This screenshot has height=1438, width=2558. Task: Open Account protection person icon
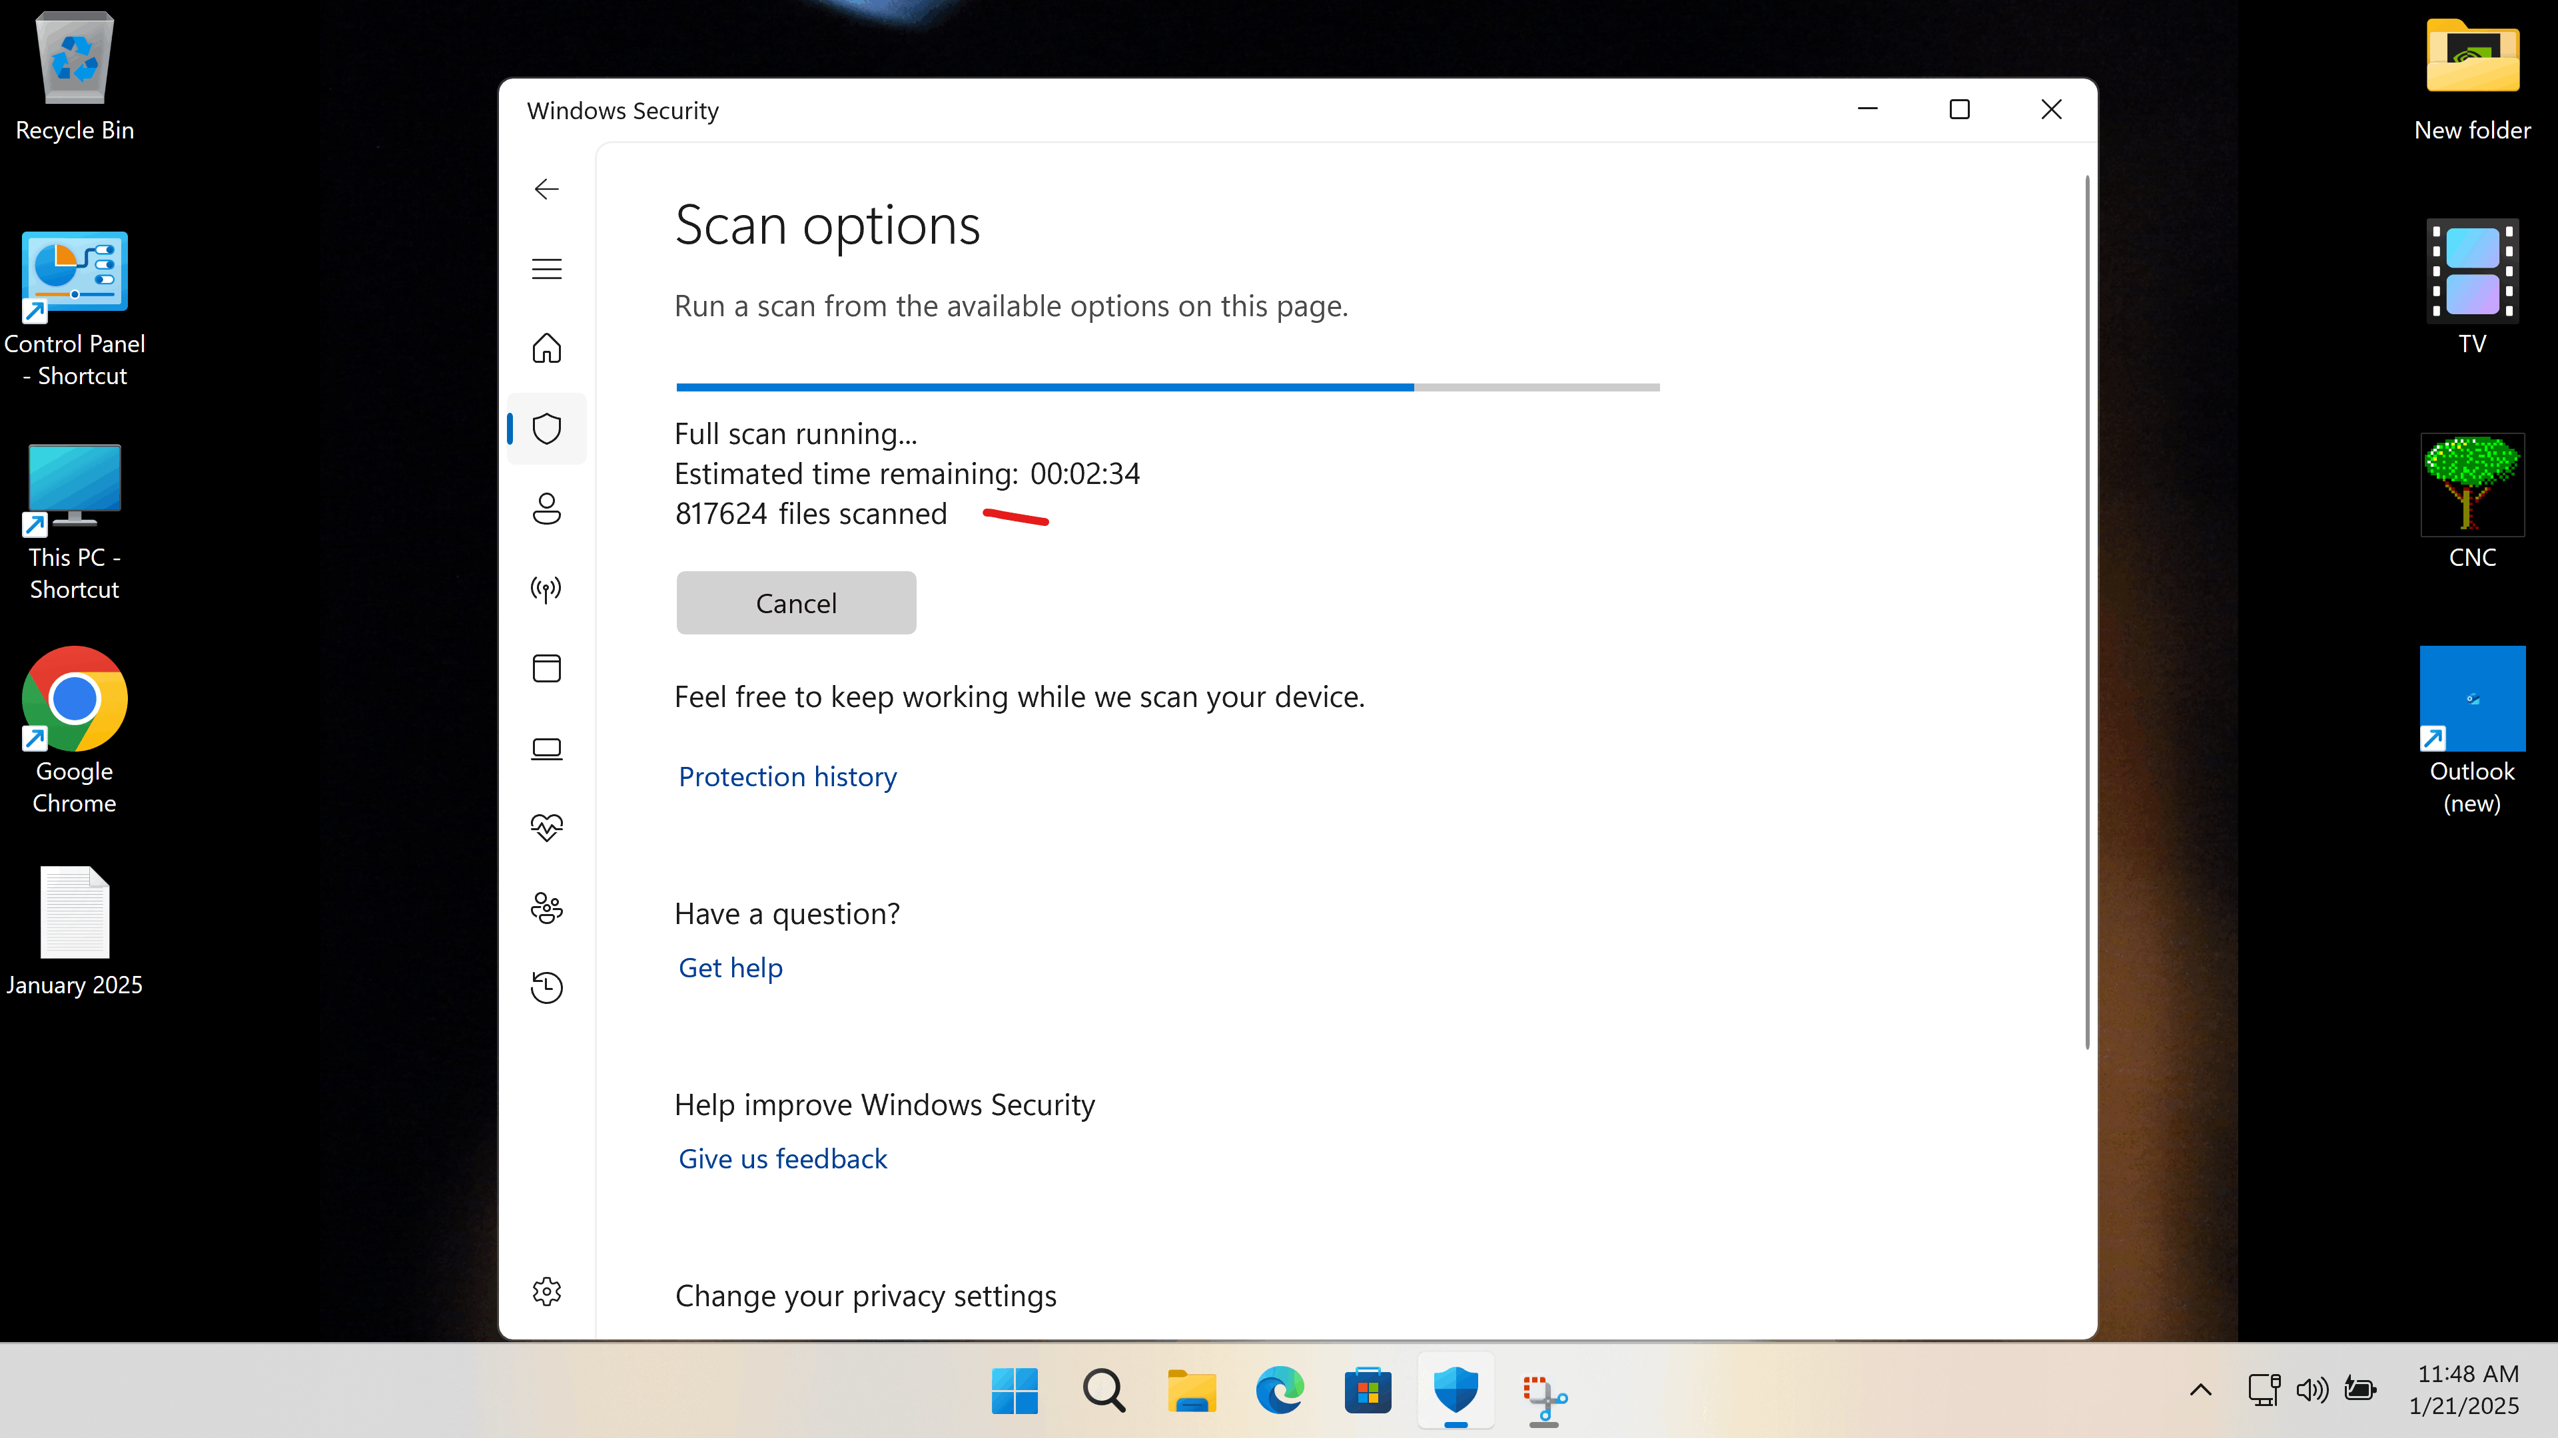(546, 508)
